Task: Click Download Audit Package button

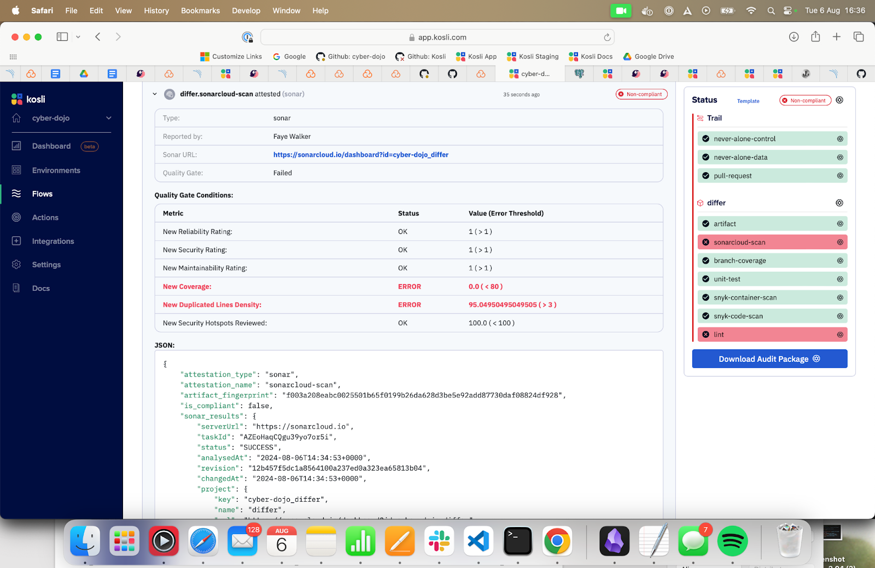Action: 769,359
